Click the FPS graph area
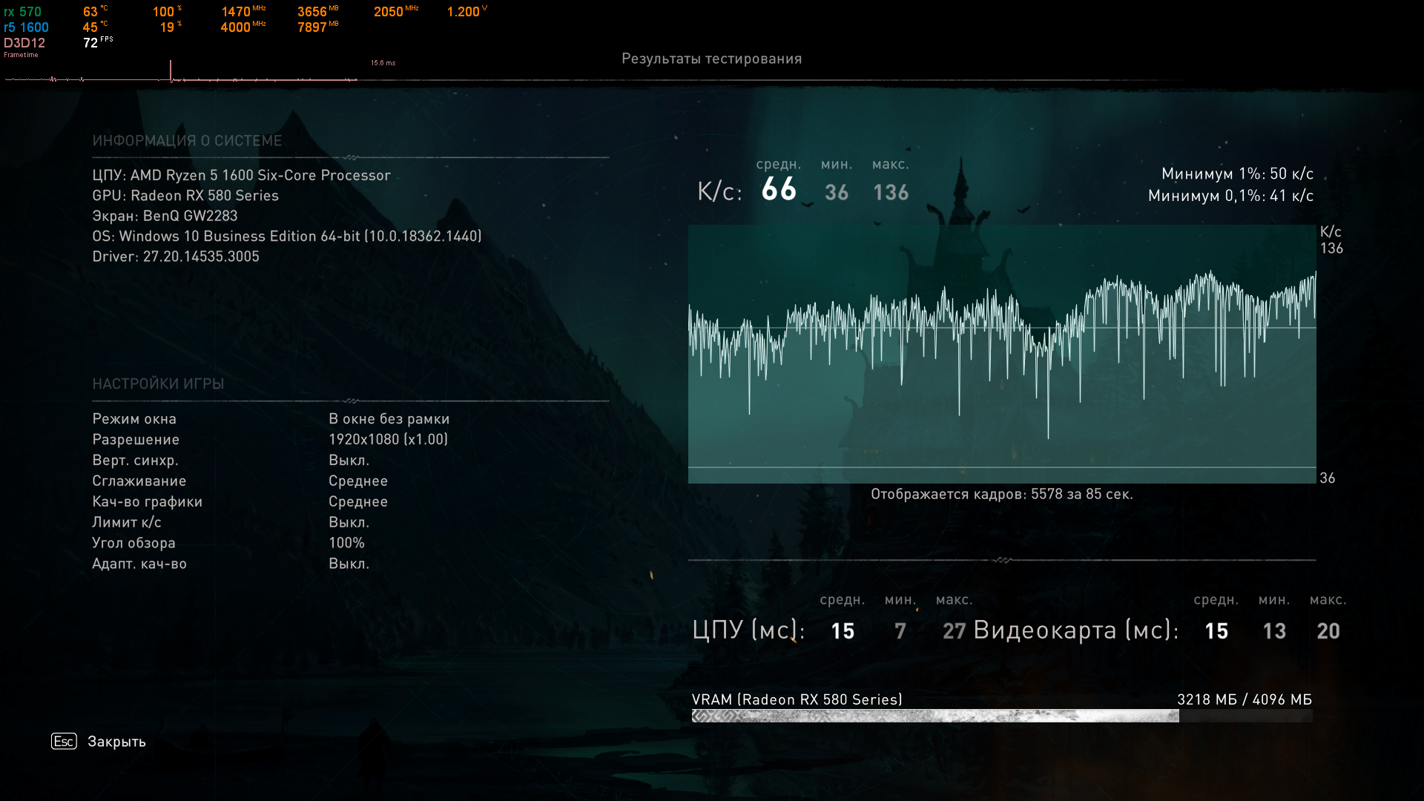Image resolution: width=1424 pixels, height=801 pixels. [1001, 354]
